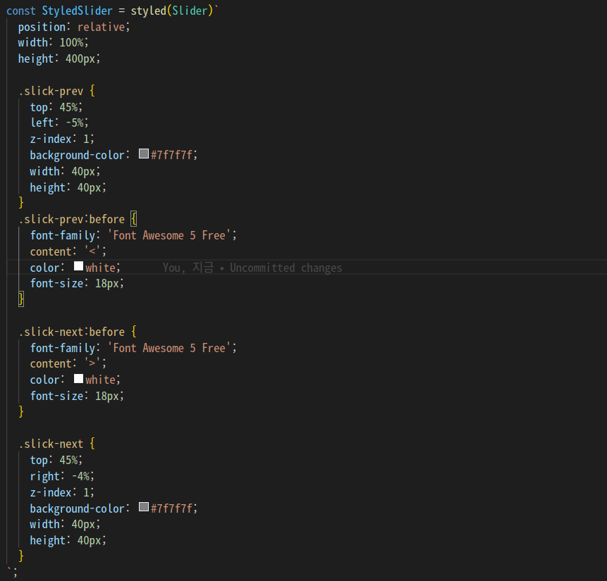Screen dimensions: 607x581
Task: Click the content: '>' line
Action: tap(68, 363)
